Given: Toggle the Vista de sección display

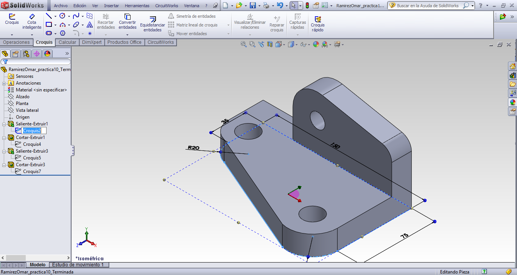Looking at the screenshot, I should [269, 44].
